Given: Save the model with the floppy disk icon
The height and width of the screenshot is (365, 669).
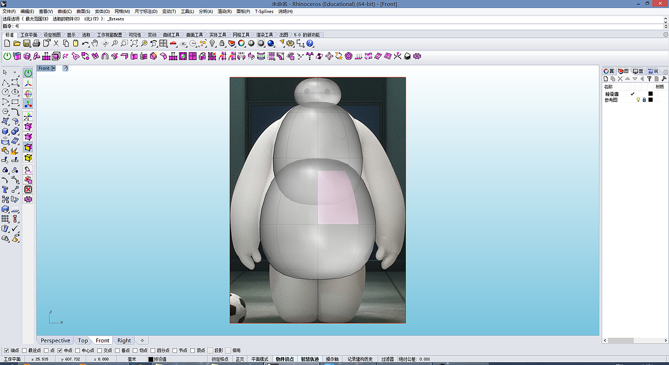Looking at the screenshot, I should (26, 43).
